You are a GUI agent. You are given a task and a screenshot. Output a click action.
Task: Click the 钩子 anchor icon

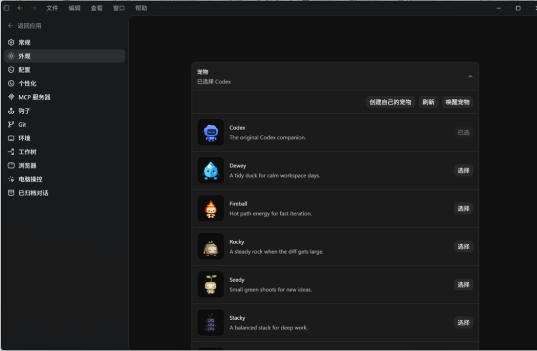click(x=11, y=111)
